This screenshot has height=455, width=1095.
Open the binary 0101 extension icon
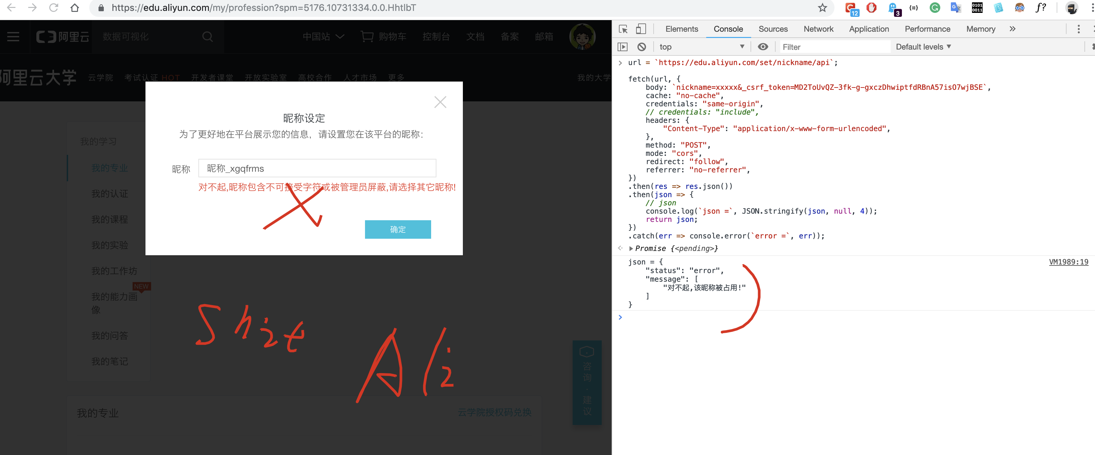977,8
